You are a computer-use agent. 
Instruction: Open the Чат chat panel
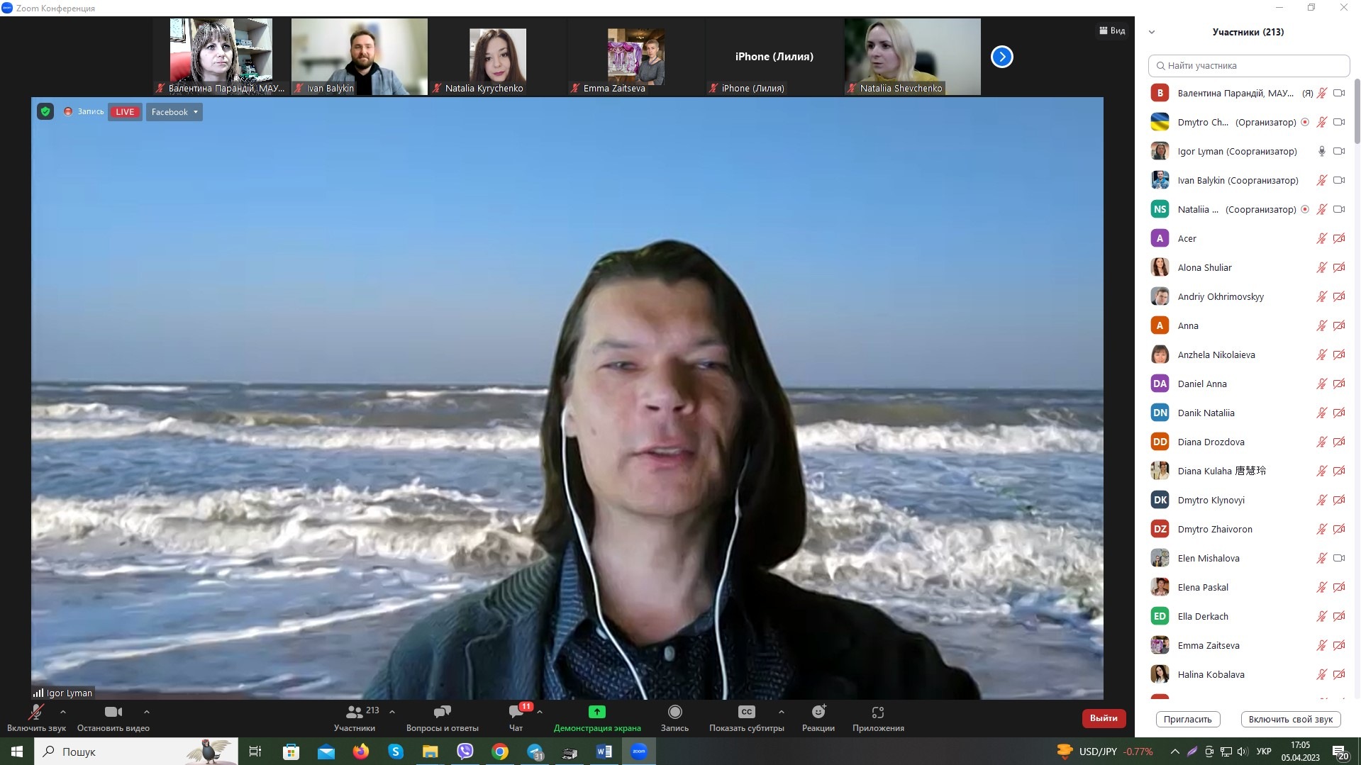tap(516, 717)
